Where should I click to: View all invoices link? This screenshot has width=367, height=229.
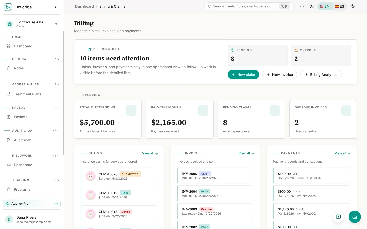pyautogui.click(x=246, y=153)
